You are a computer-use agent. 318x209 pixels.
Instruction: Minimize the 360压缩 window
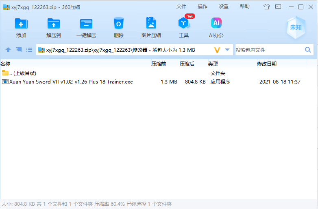tap(291, 7)
